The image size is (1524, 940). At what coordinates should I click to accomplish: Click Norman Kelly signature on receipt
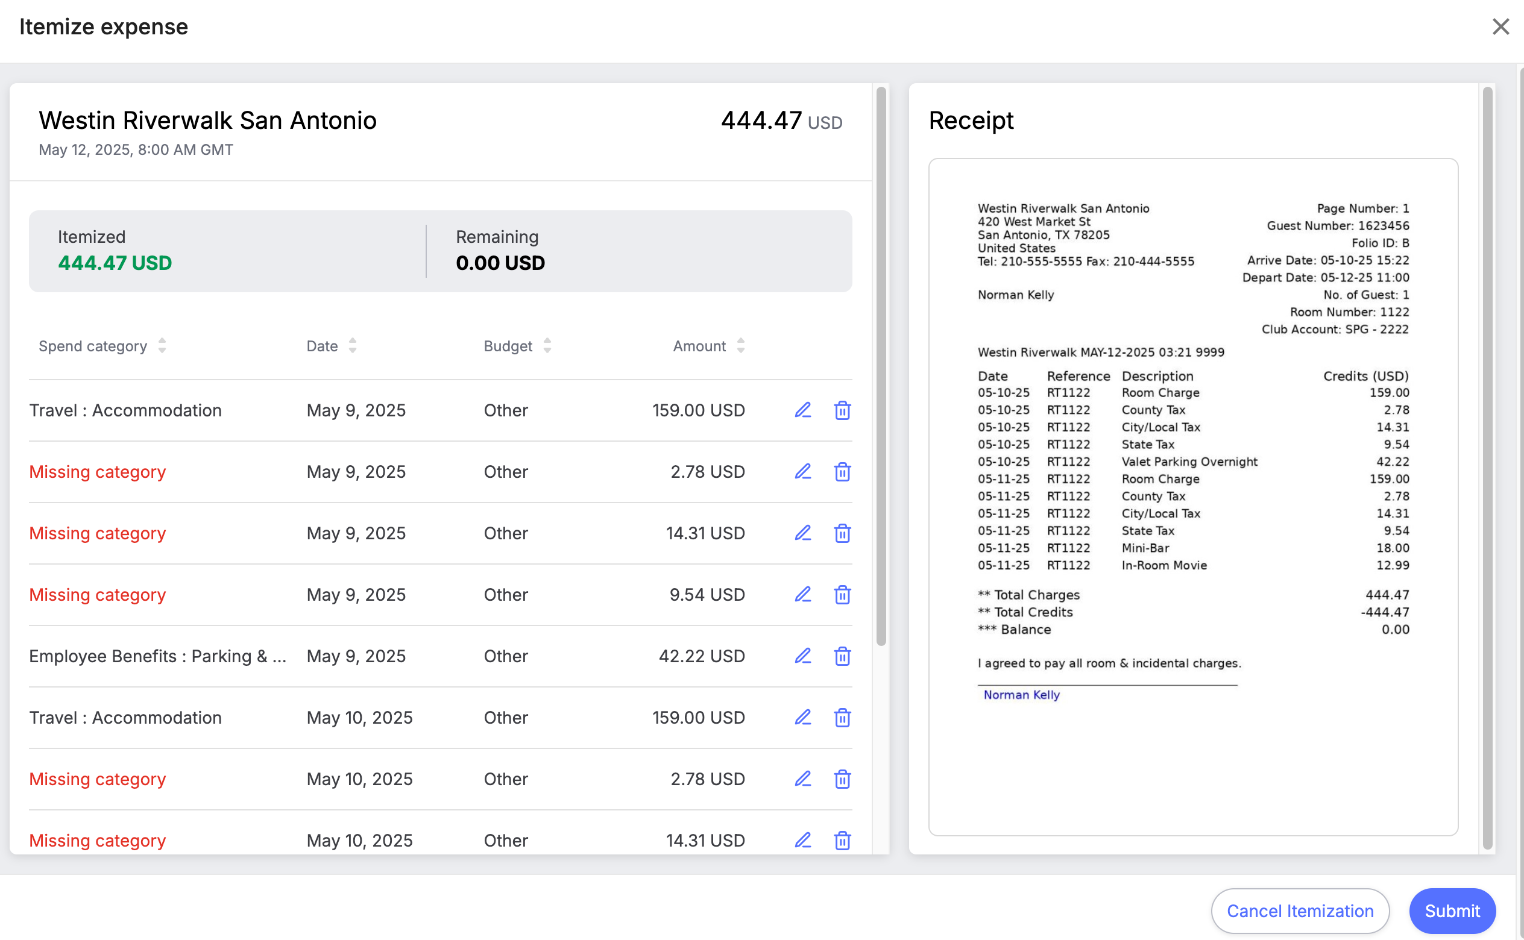point(1022,695)
